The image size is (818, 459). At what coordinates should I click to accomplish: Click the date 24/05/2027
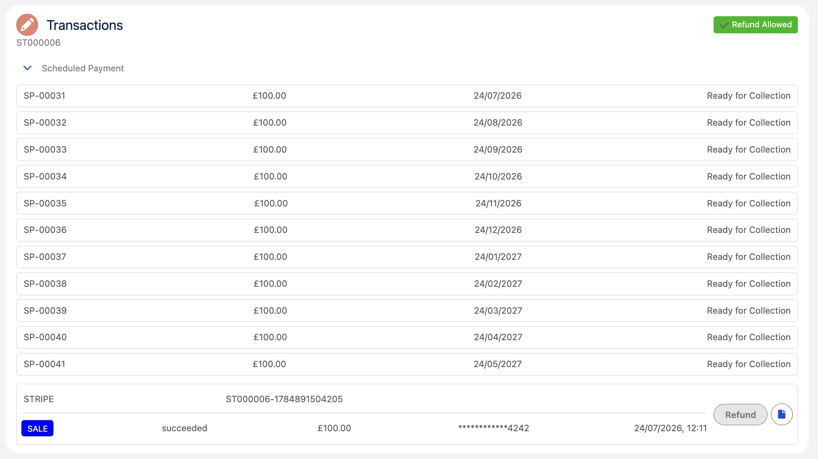[x=498, y=364]
